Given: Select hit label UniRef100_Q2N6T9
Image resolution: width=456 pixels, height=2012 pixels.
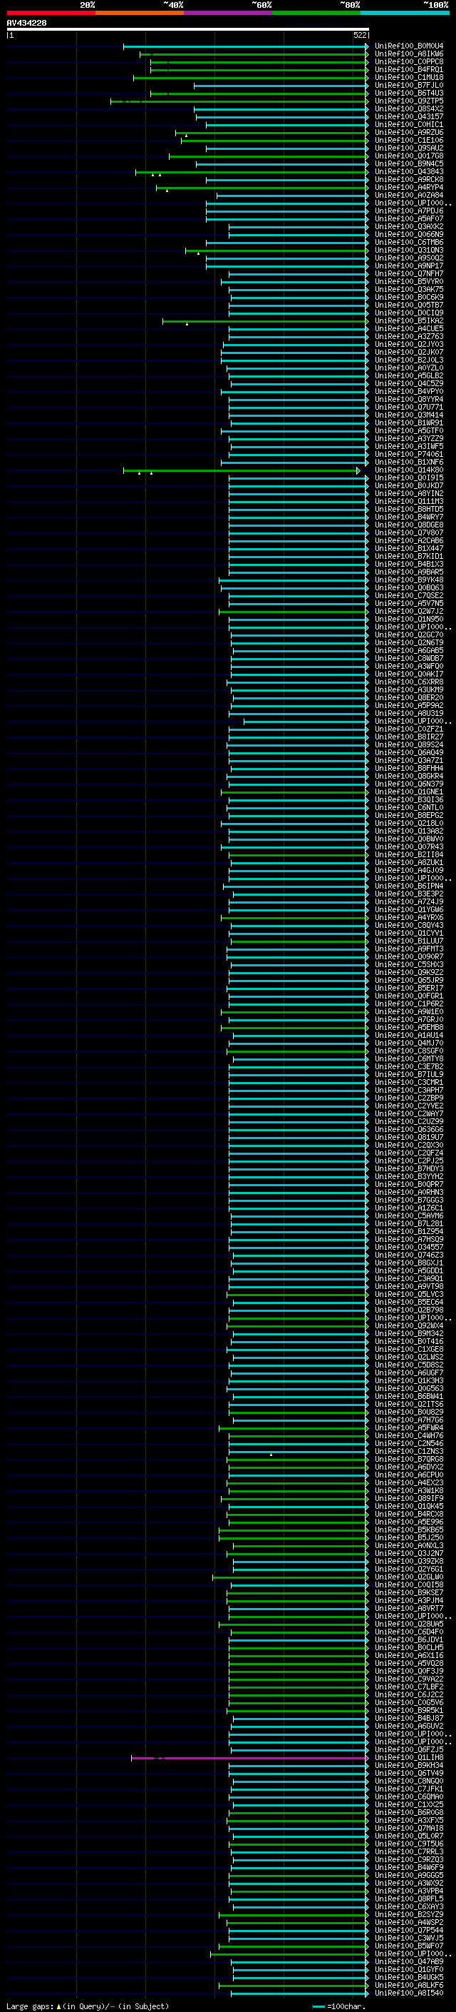Looking at the screenshot, I should tap(409, 643).
